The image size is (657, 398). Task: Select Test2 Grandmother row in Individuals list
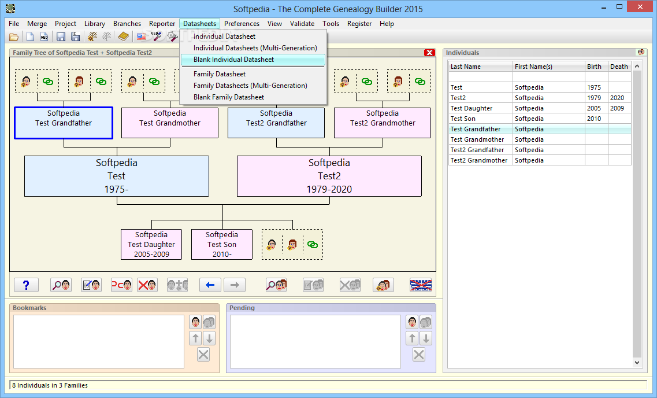click(x=540, y=160)
